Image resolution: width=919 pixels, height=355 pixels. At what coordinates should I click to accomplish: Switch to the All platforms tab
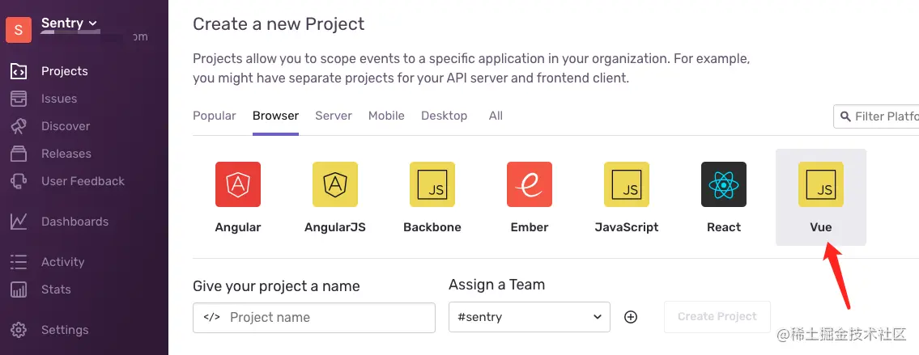(496, 116)
